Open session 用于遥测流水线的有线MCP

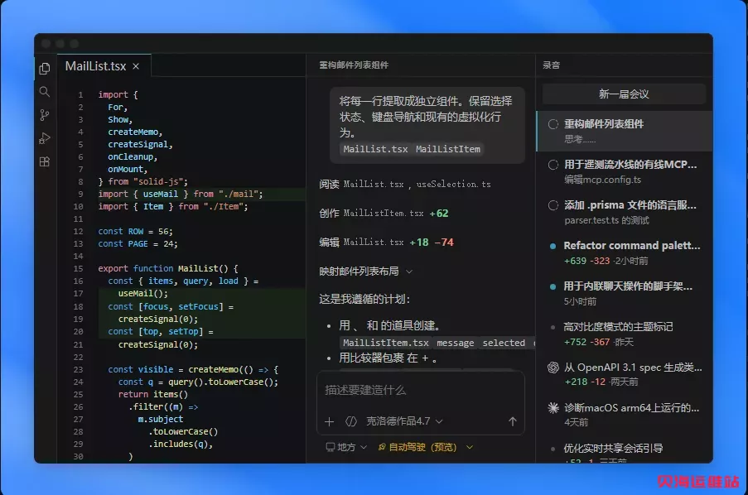625,171
